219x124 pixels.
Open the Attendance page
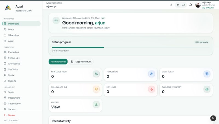pos(21,64)
